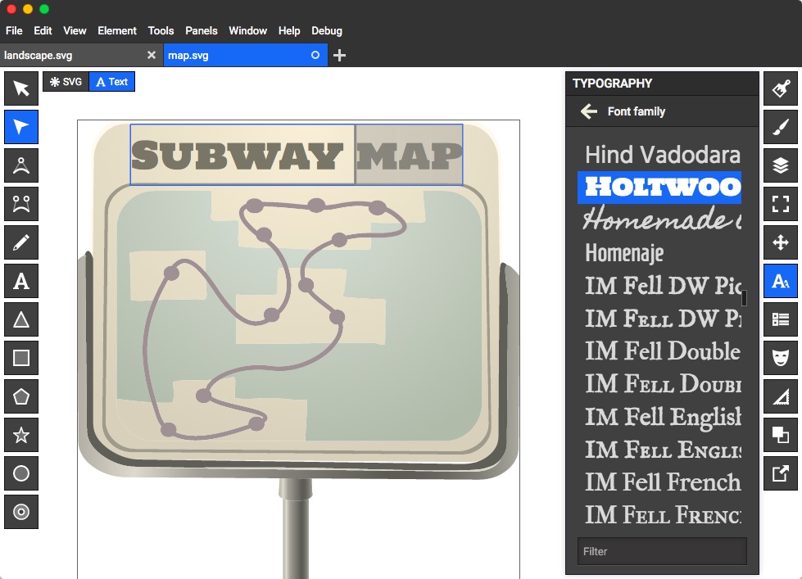Open the Arrangement panel
This screenshot has height=579, width=802.
pos(781,319)
